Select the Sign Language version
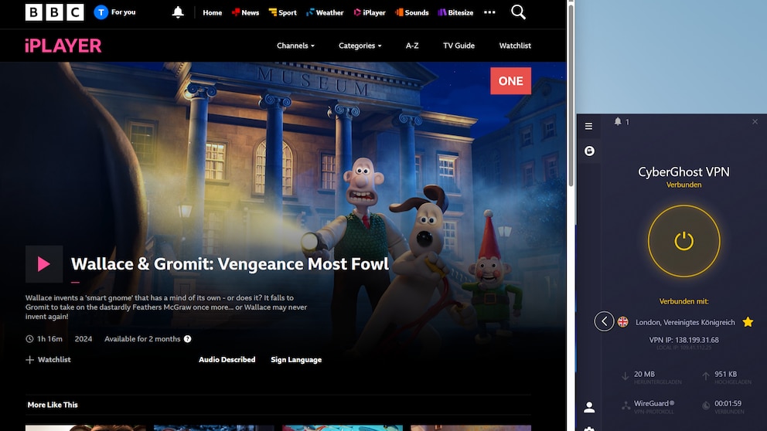 click(296, 360)
